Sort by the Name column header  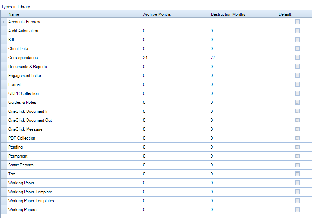[x=75, y=14]
